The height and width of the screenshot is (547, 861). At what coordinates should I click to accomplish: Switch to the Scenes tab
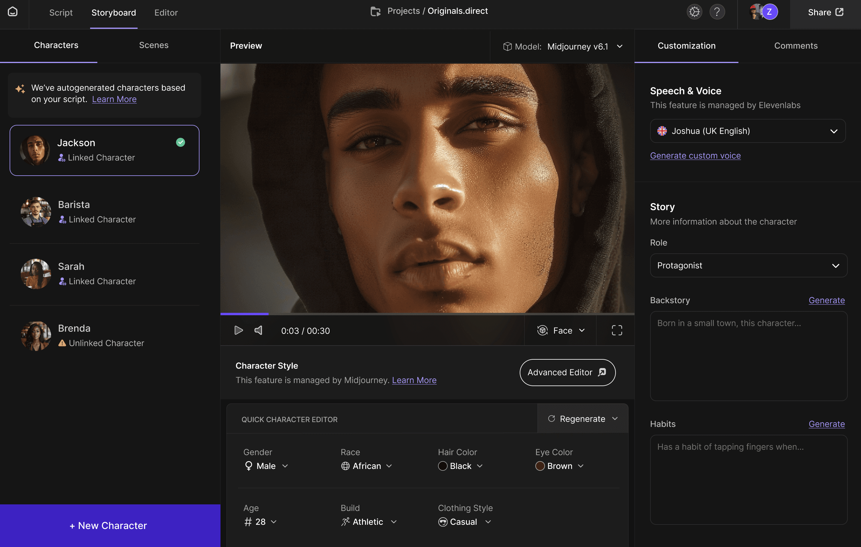154,45
